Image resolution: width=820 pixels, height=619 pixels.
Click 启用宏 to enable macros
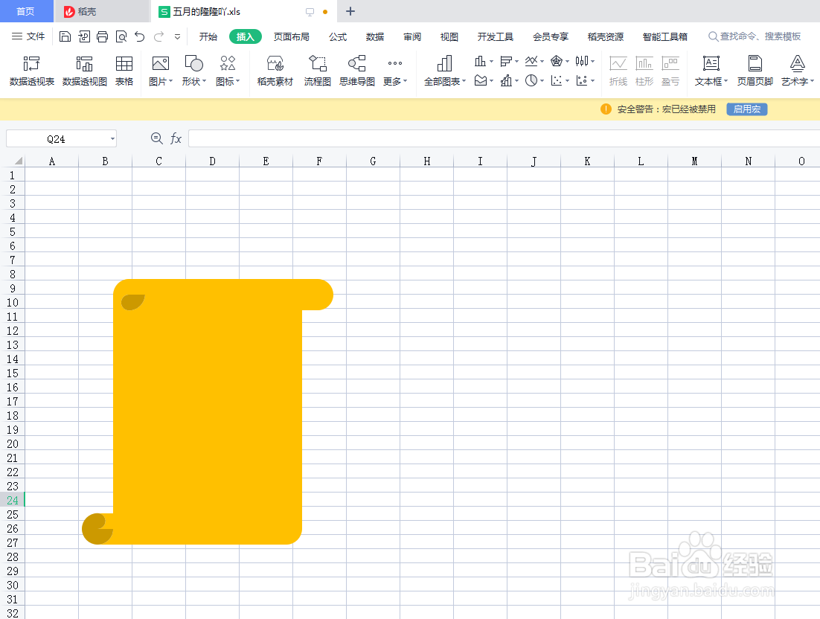[x=746, y=109]
